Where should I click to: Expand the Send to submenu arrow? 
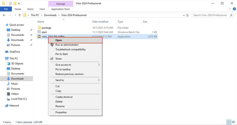pyautogui.click(x=99, y=80)
